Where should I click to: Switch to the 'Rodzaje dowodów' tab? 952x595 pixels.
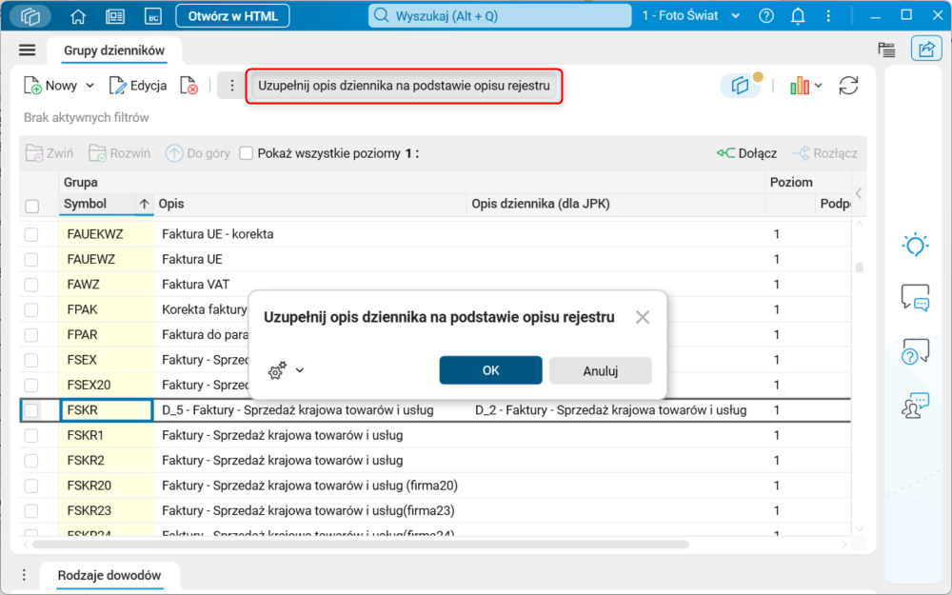[109, 575]
